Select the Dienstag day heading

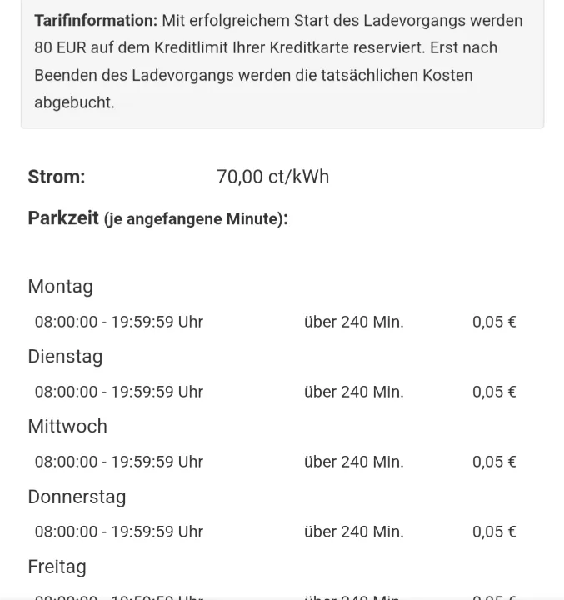coord(66,357)
